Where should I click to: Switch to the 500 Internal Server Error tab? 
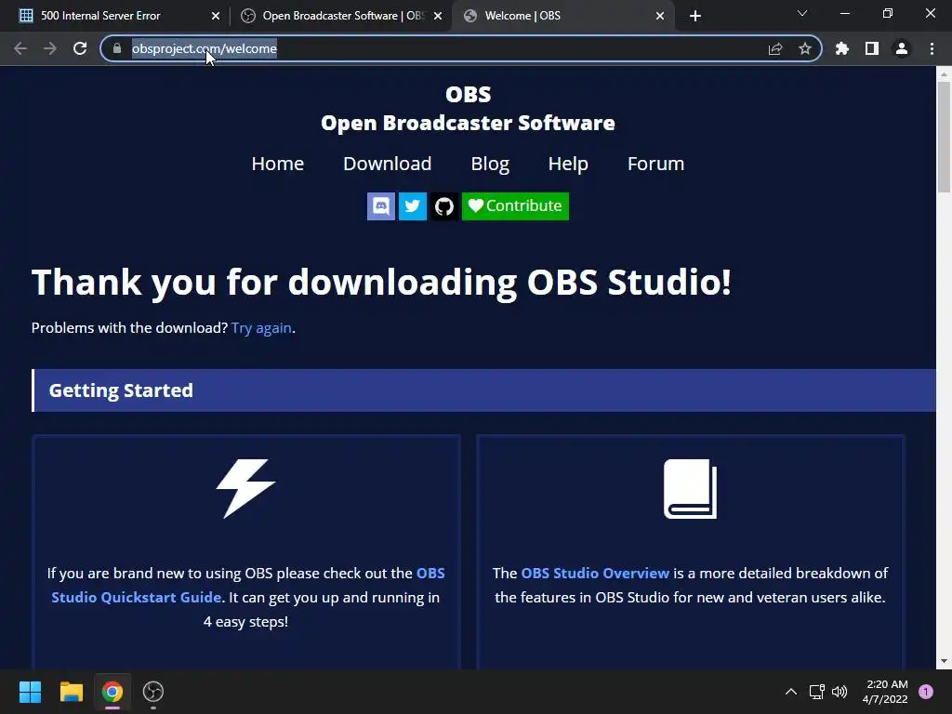[113, 16]
